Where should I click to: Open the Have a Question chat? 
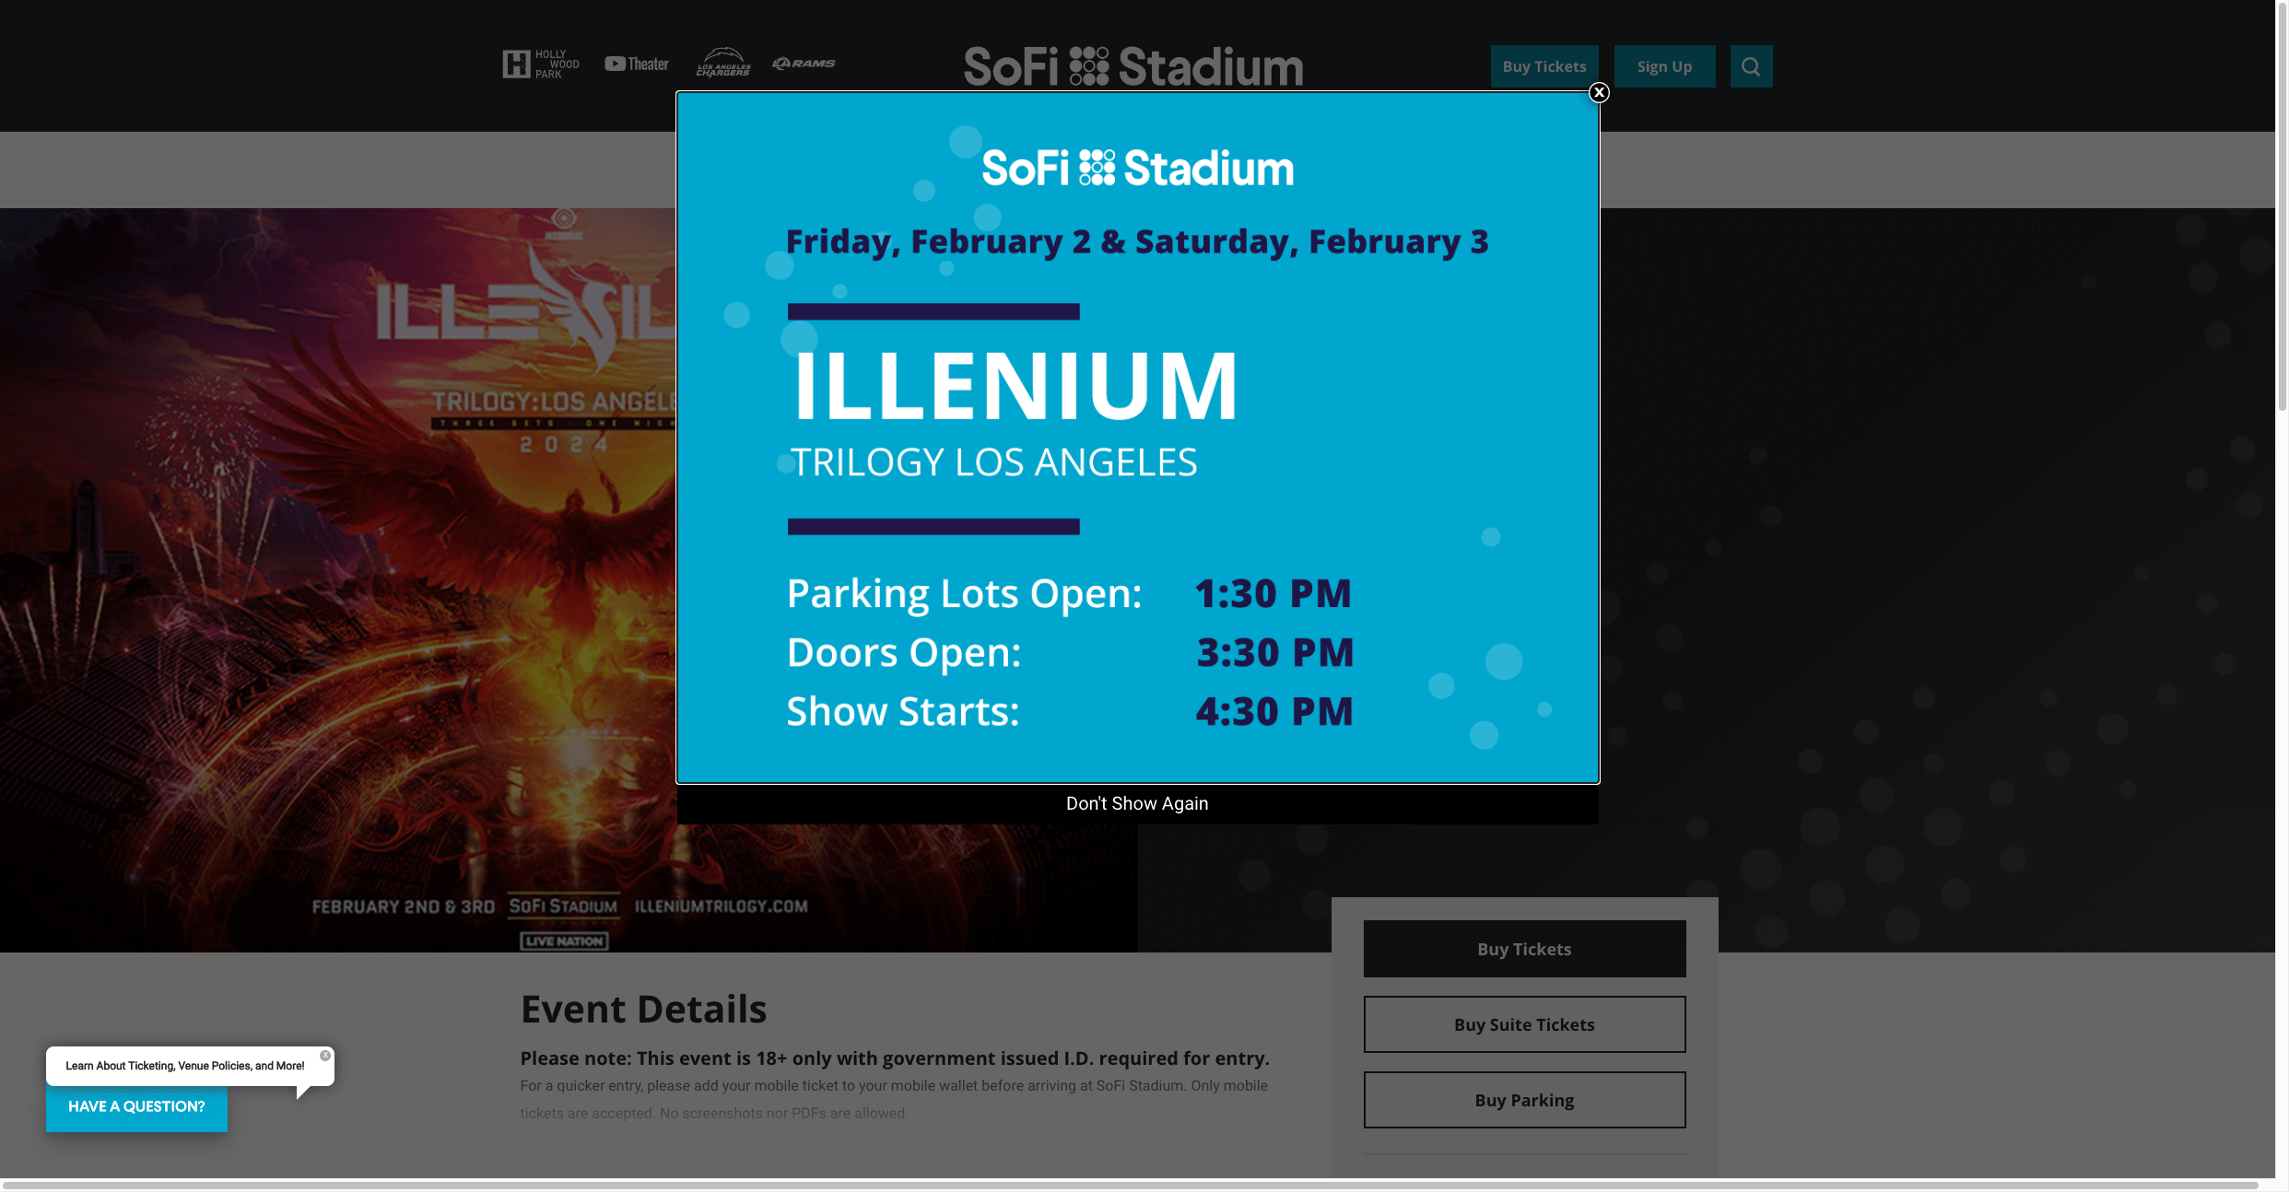click(136, 1106)
